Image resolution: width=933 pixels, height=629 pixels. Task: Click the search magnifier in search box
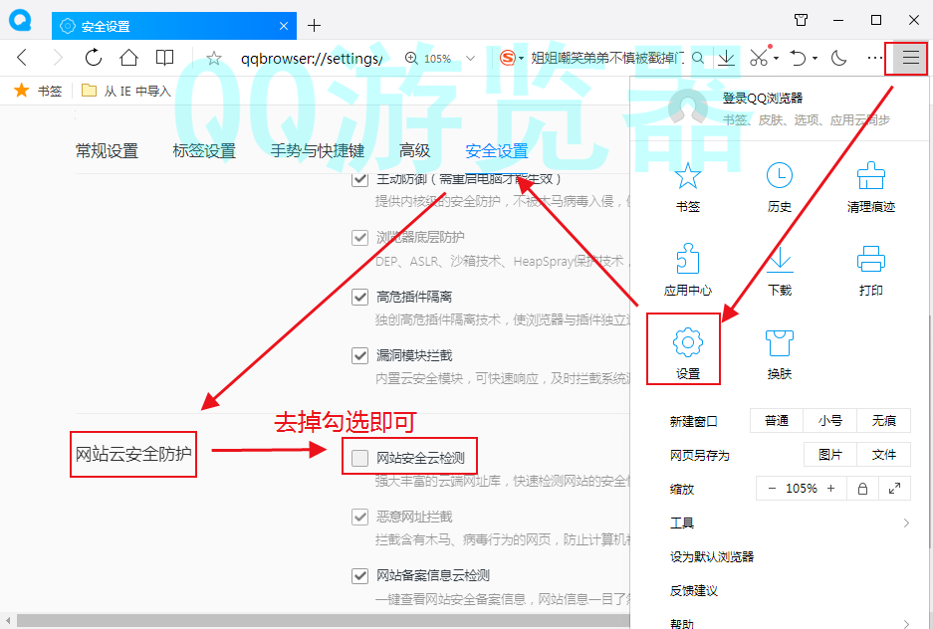(x=699, y=59)
